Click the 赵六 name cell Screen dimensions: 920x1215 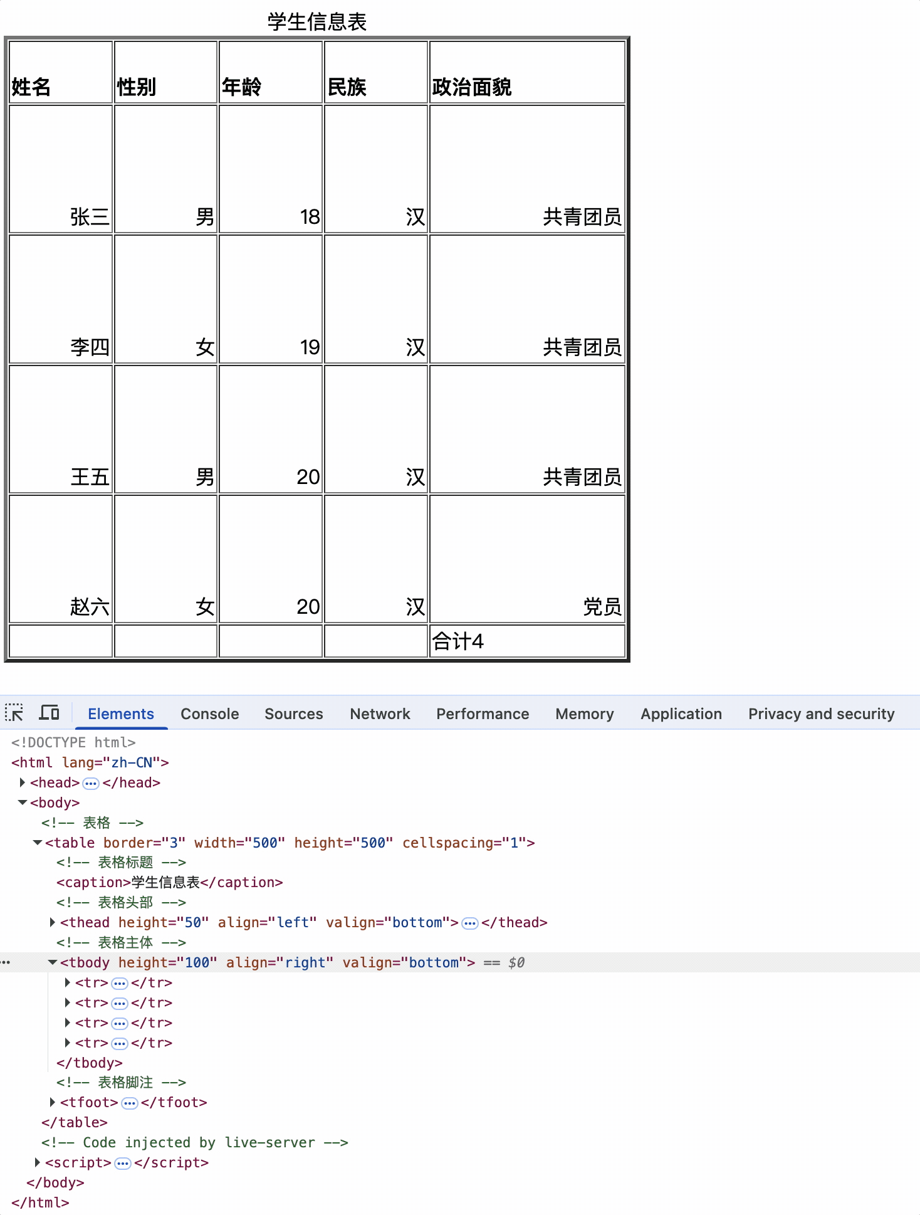pyautogui.click(x=61, y=559)
